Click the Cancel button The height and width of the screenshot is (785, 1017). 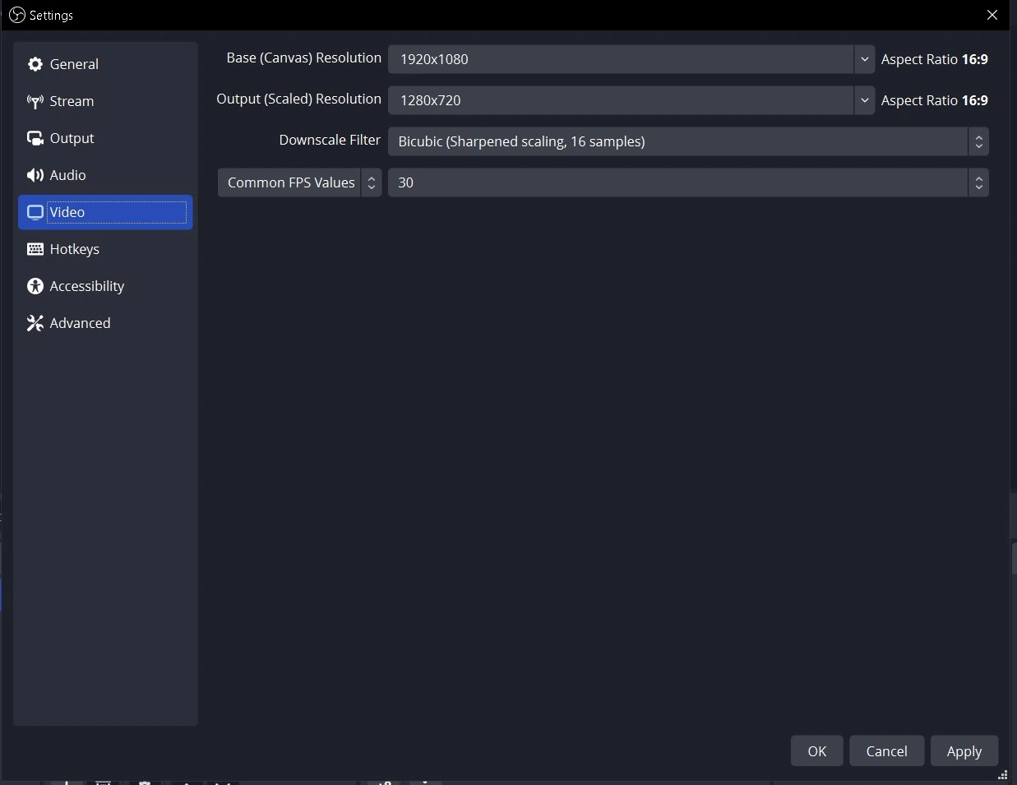click(886, 751)
